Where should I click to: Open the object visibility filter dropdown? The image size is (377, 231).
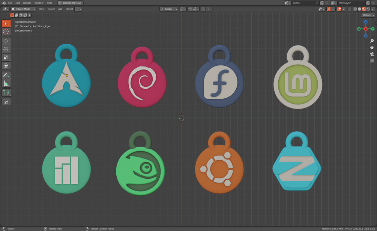click(x=321, y=9)
